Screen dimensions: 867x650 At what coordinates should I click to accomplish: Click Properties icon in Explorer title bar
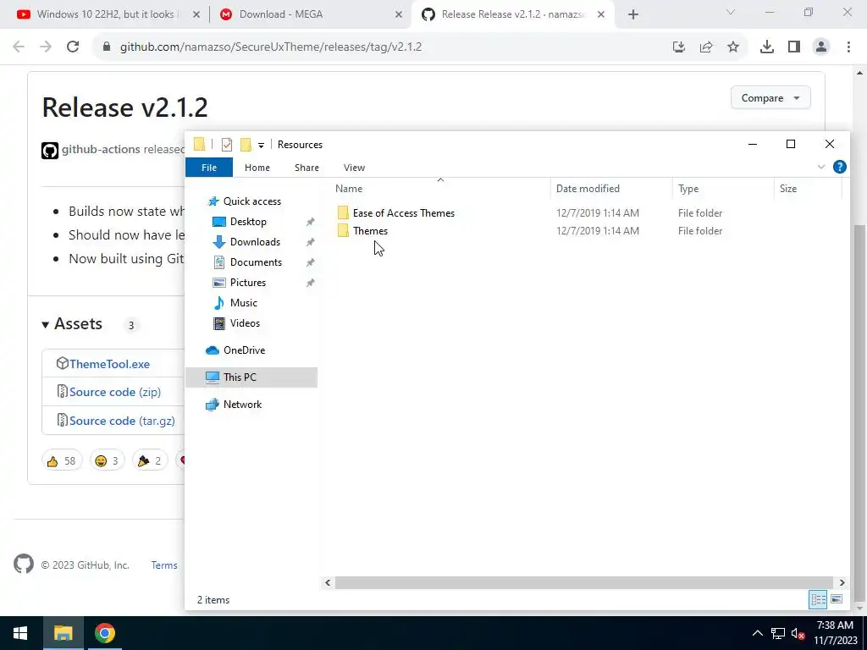click(x=227, y=145)
